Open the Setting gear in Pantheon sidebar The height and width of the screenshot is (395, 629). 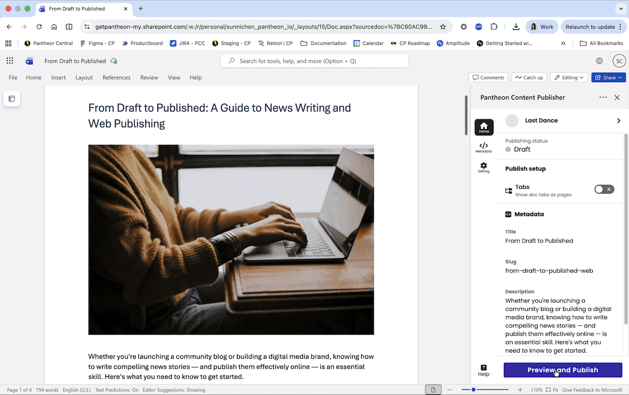pyautogui.click(x=483, y=168)
